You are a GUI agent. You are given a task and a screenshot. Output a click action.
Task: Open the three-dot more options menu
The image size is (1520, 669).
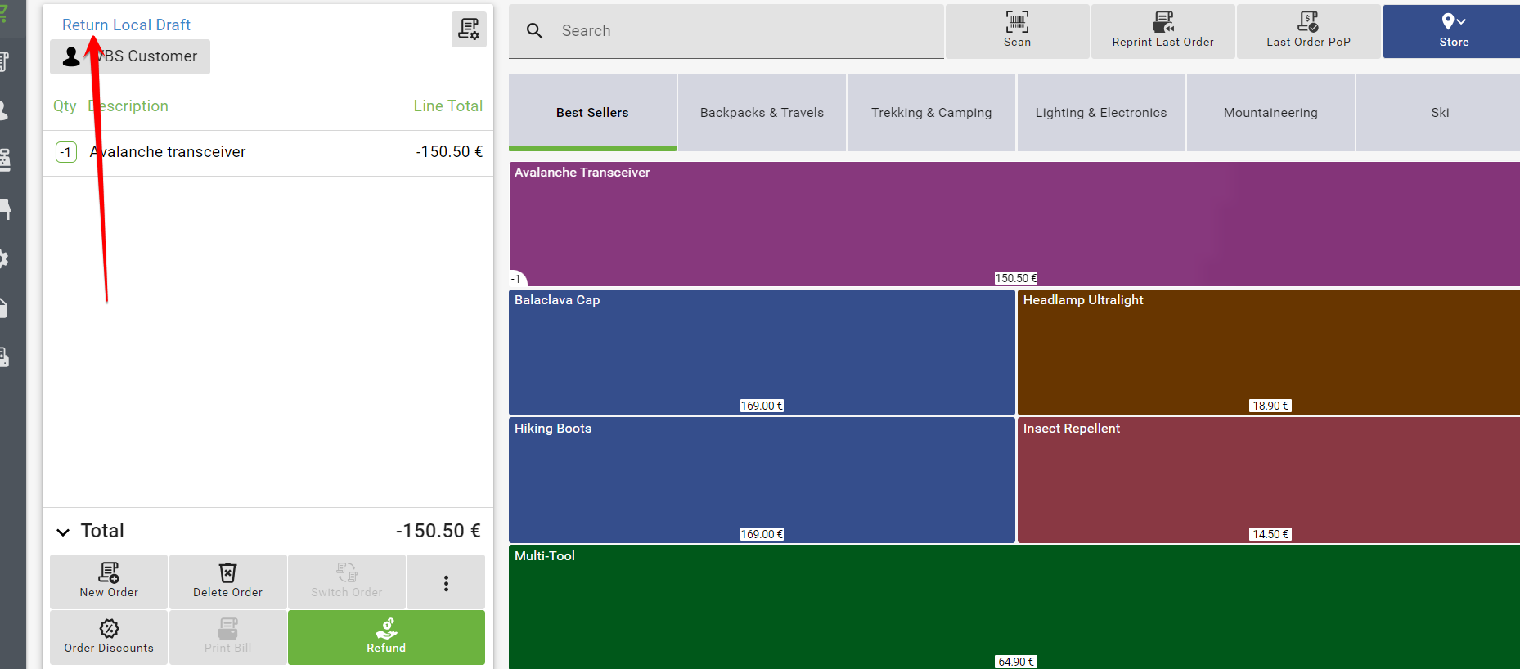click(x=446, y=582)
